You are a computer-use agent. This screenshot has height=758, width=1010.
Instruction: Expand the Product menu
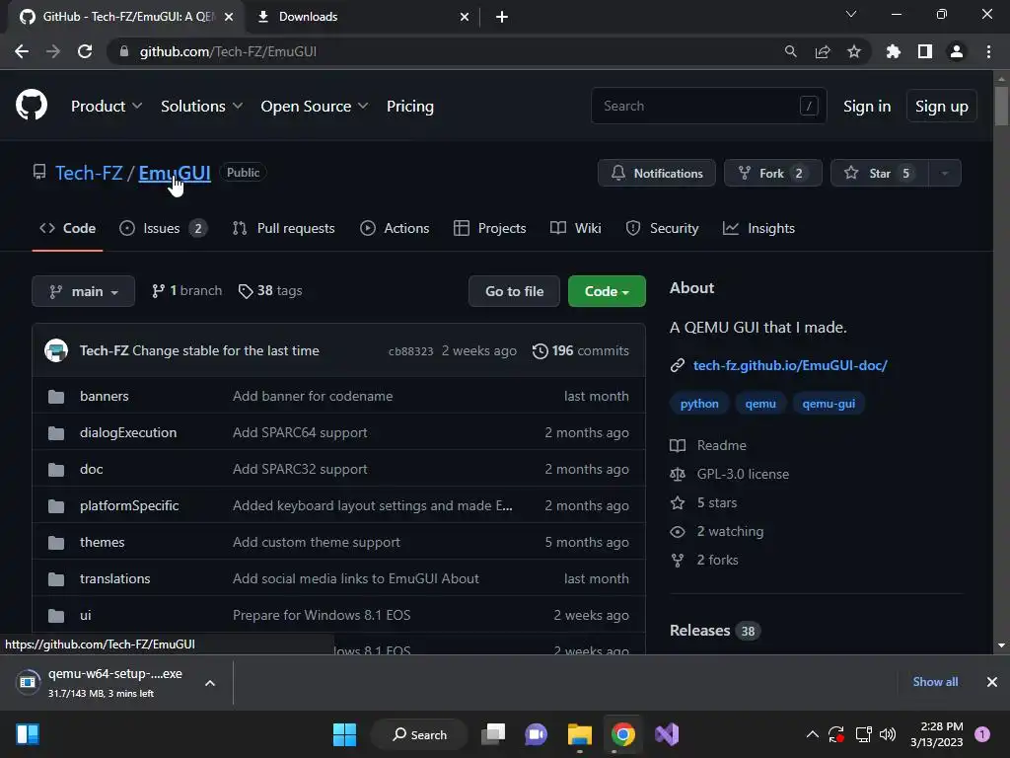click(107, 107)
